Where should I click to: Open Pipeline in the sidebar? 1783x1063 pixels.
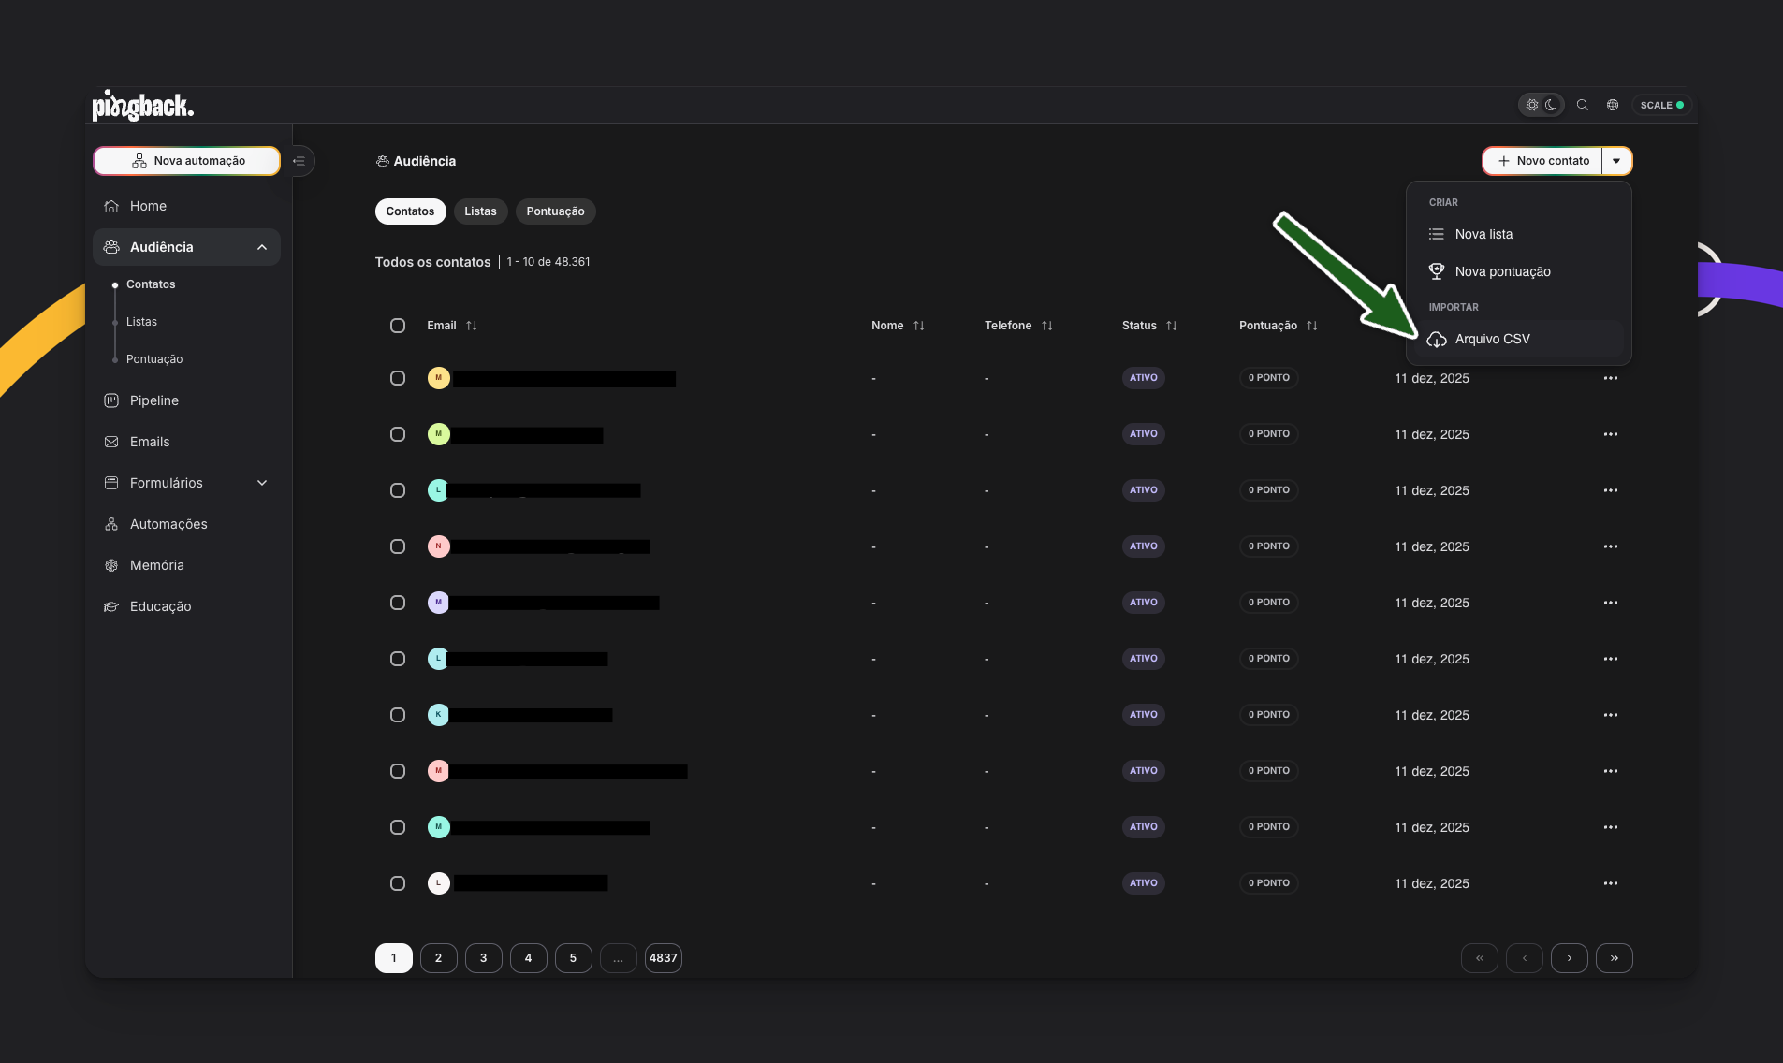154,400
